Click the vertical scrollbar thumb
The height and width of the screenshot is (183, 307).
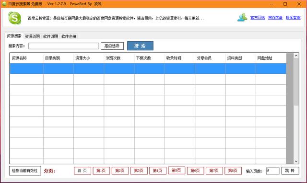coord(296,82)
